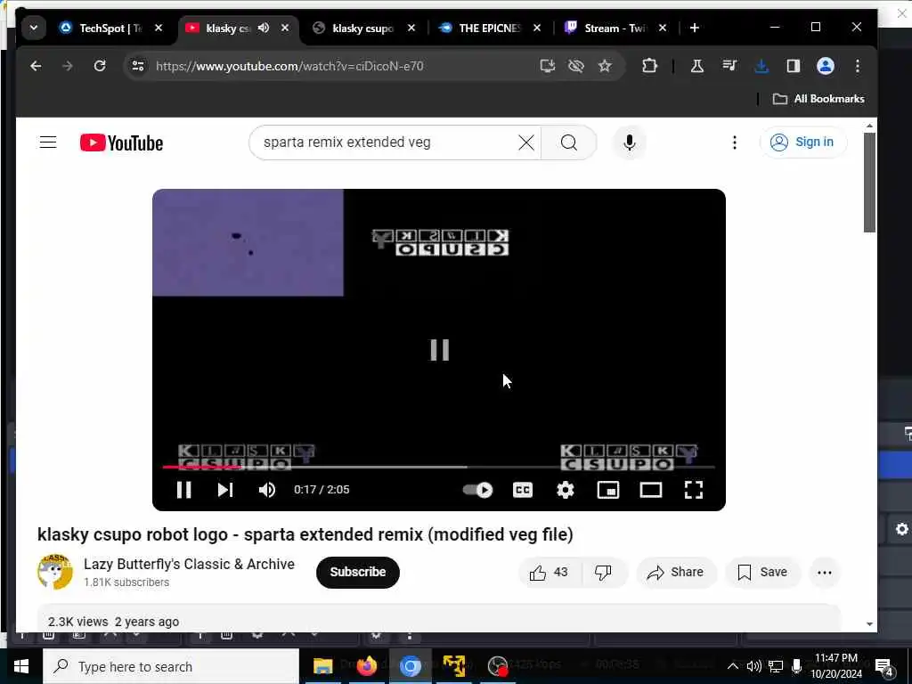Screen dimensions: 912x684
Task: Click the Sign in button
Action: click(x=802, y=142)
